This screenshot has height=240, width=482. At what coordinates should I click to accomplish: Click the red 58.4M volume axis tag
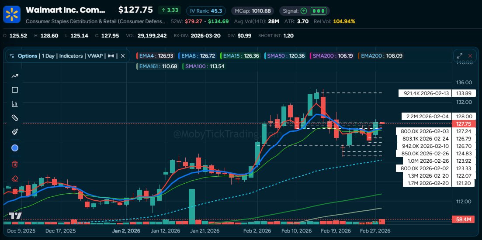(464, 219)
